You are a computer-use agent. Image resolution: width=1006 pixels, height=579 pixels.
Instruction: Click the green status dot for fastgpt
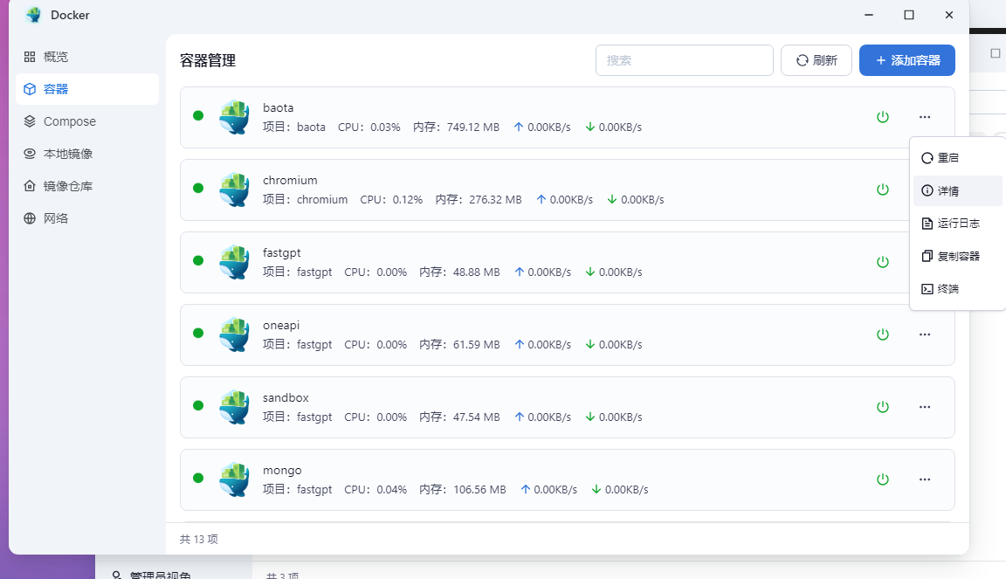198,260
